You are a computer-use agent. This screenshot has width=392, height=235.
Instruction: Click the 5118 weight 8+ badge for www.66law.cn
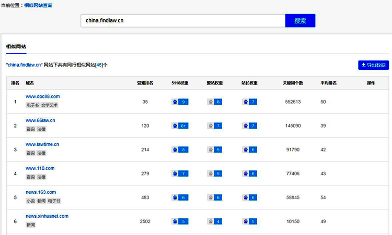180,126
